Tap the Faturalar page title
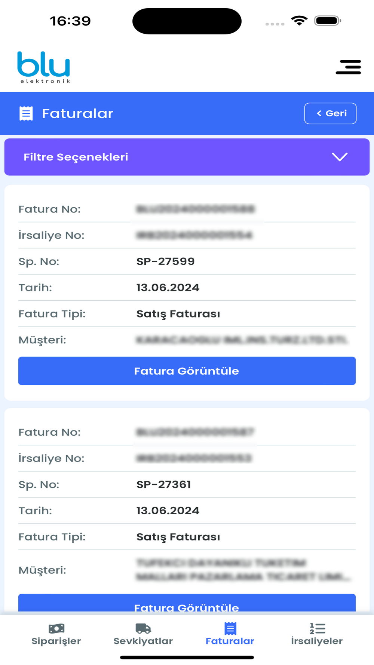The height and width of the screenshot is (665, 374). (x=77, y=113)
